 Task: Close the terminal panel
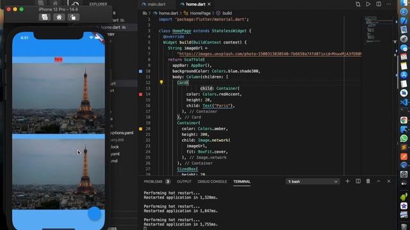[389, 181]
